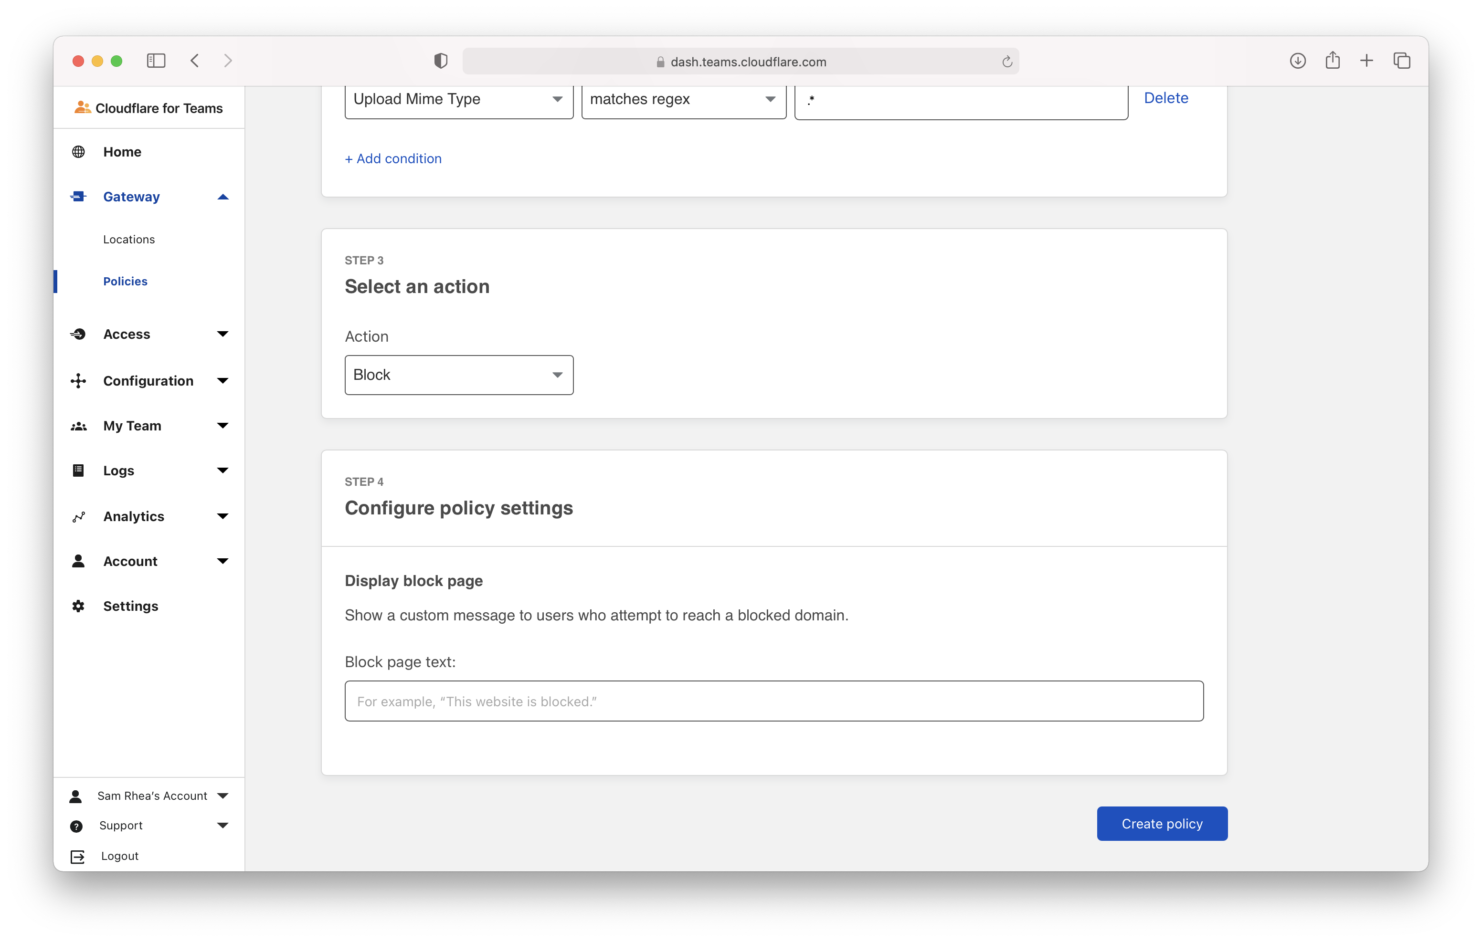
Task: Click the + Add condition link
Action: coord(393,159)
